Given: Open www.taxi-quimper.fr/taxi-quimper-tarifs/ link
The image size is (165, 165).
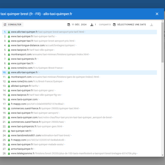Looking at the screenshot, I should (33, 36).
